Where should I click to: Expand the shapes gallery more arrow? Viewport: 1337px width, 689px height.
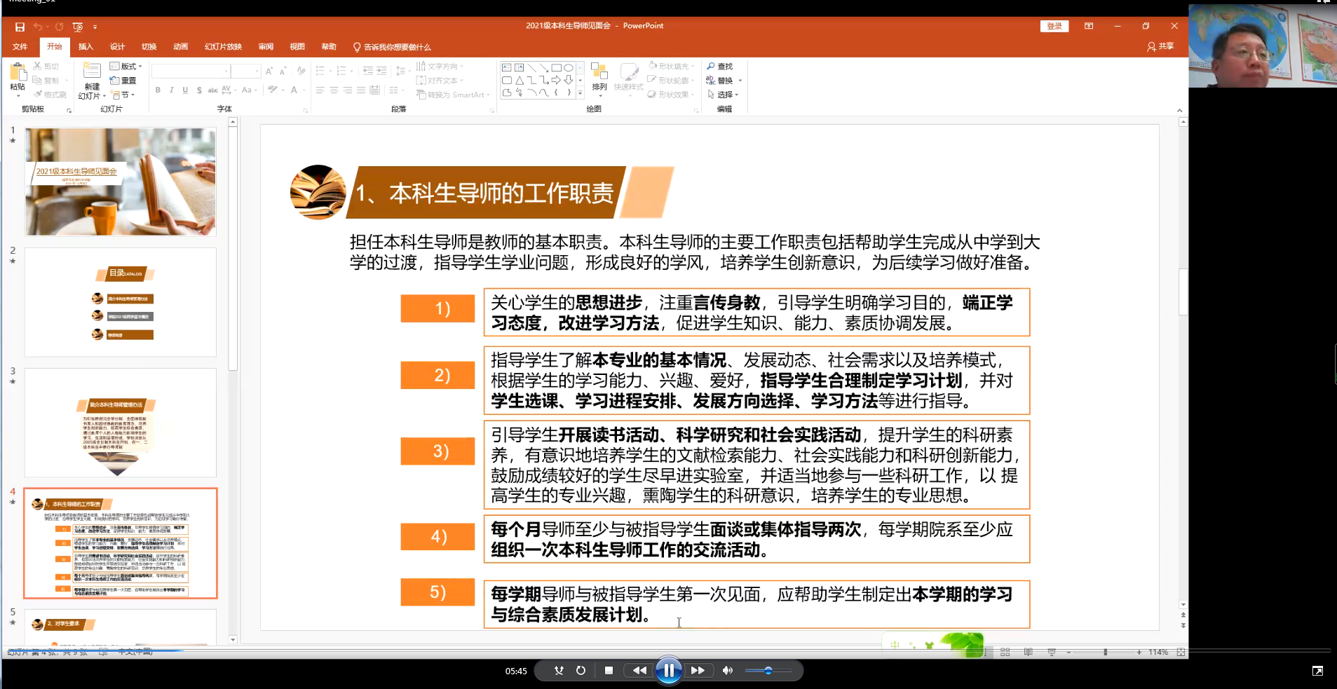pos(580,93)
